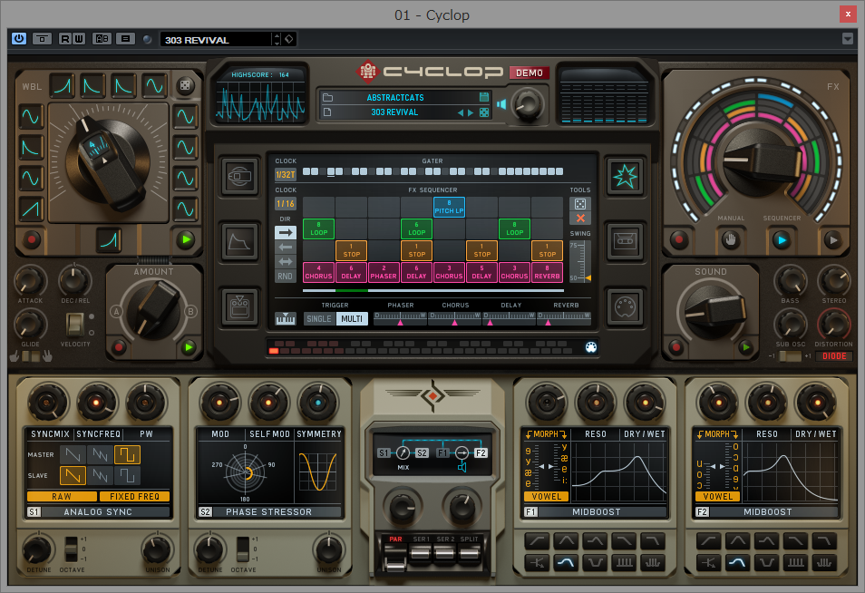Select MULTI trigger mode
This screenshot has width=865, height=593.
tap(352, 319)
